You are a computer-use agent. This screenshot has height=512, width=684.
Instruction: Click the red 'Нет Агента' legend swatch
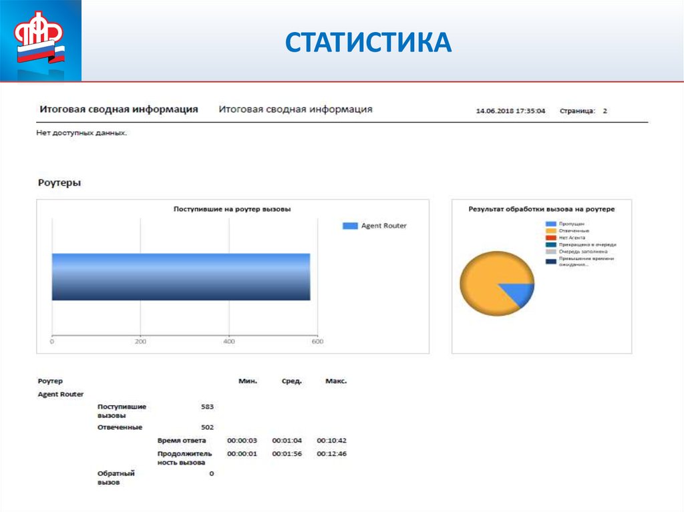tap(551, 238)
